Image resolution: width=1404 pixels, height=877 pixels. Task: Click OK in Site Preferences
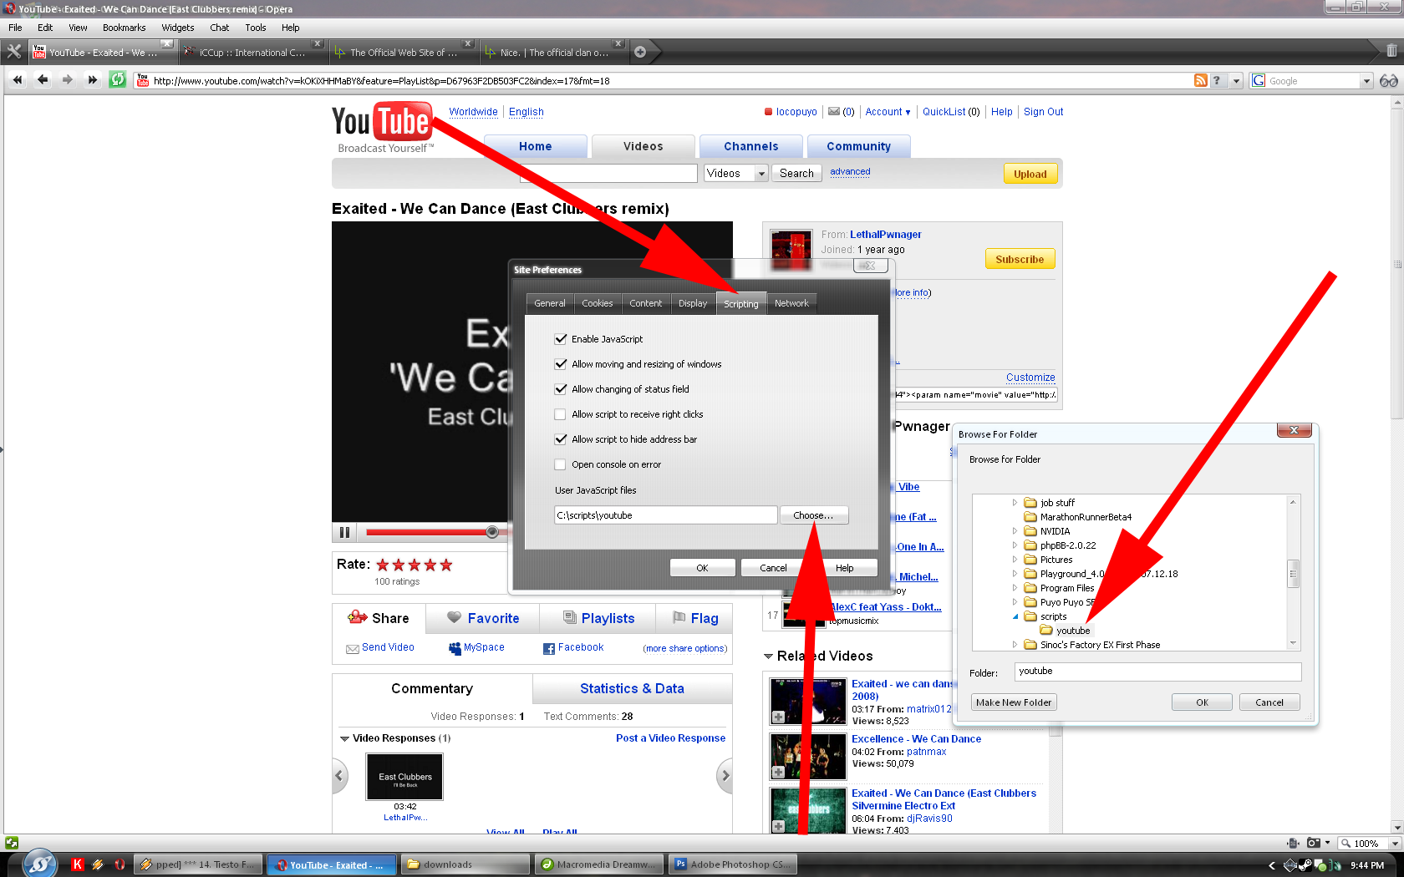click(703, 568)
